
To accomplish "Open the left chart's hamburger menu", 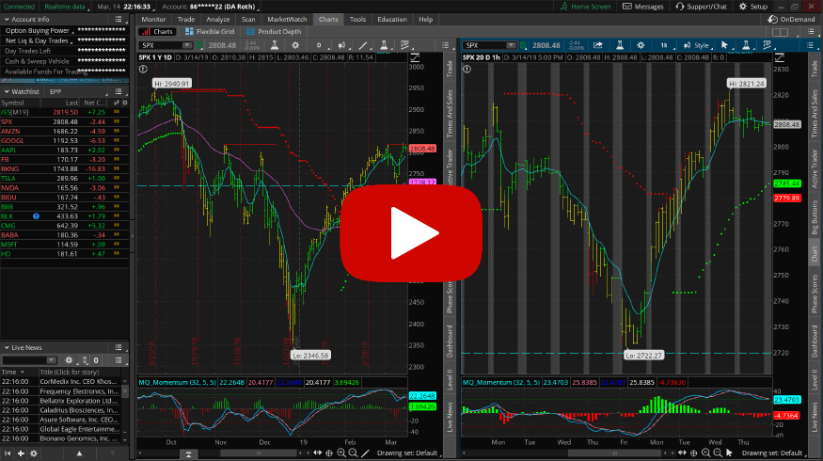I will 445,45.
